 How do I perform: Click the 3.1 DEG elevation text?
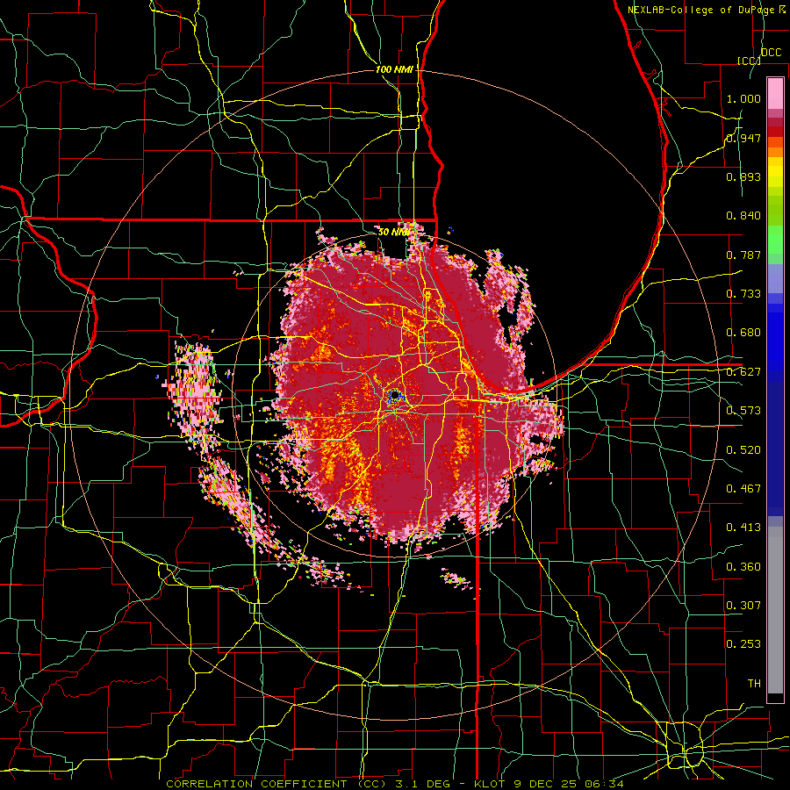pos(424,784)
